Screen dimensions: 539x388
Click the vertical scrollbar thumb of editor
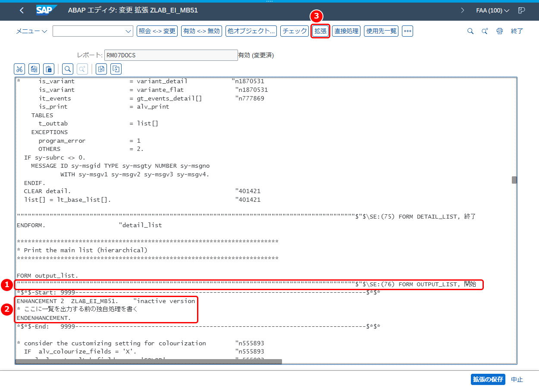tap(514, 180)
